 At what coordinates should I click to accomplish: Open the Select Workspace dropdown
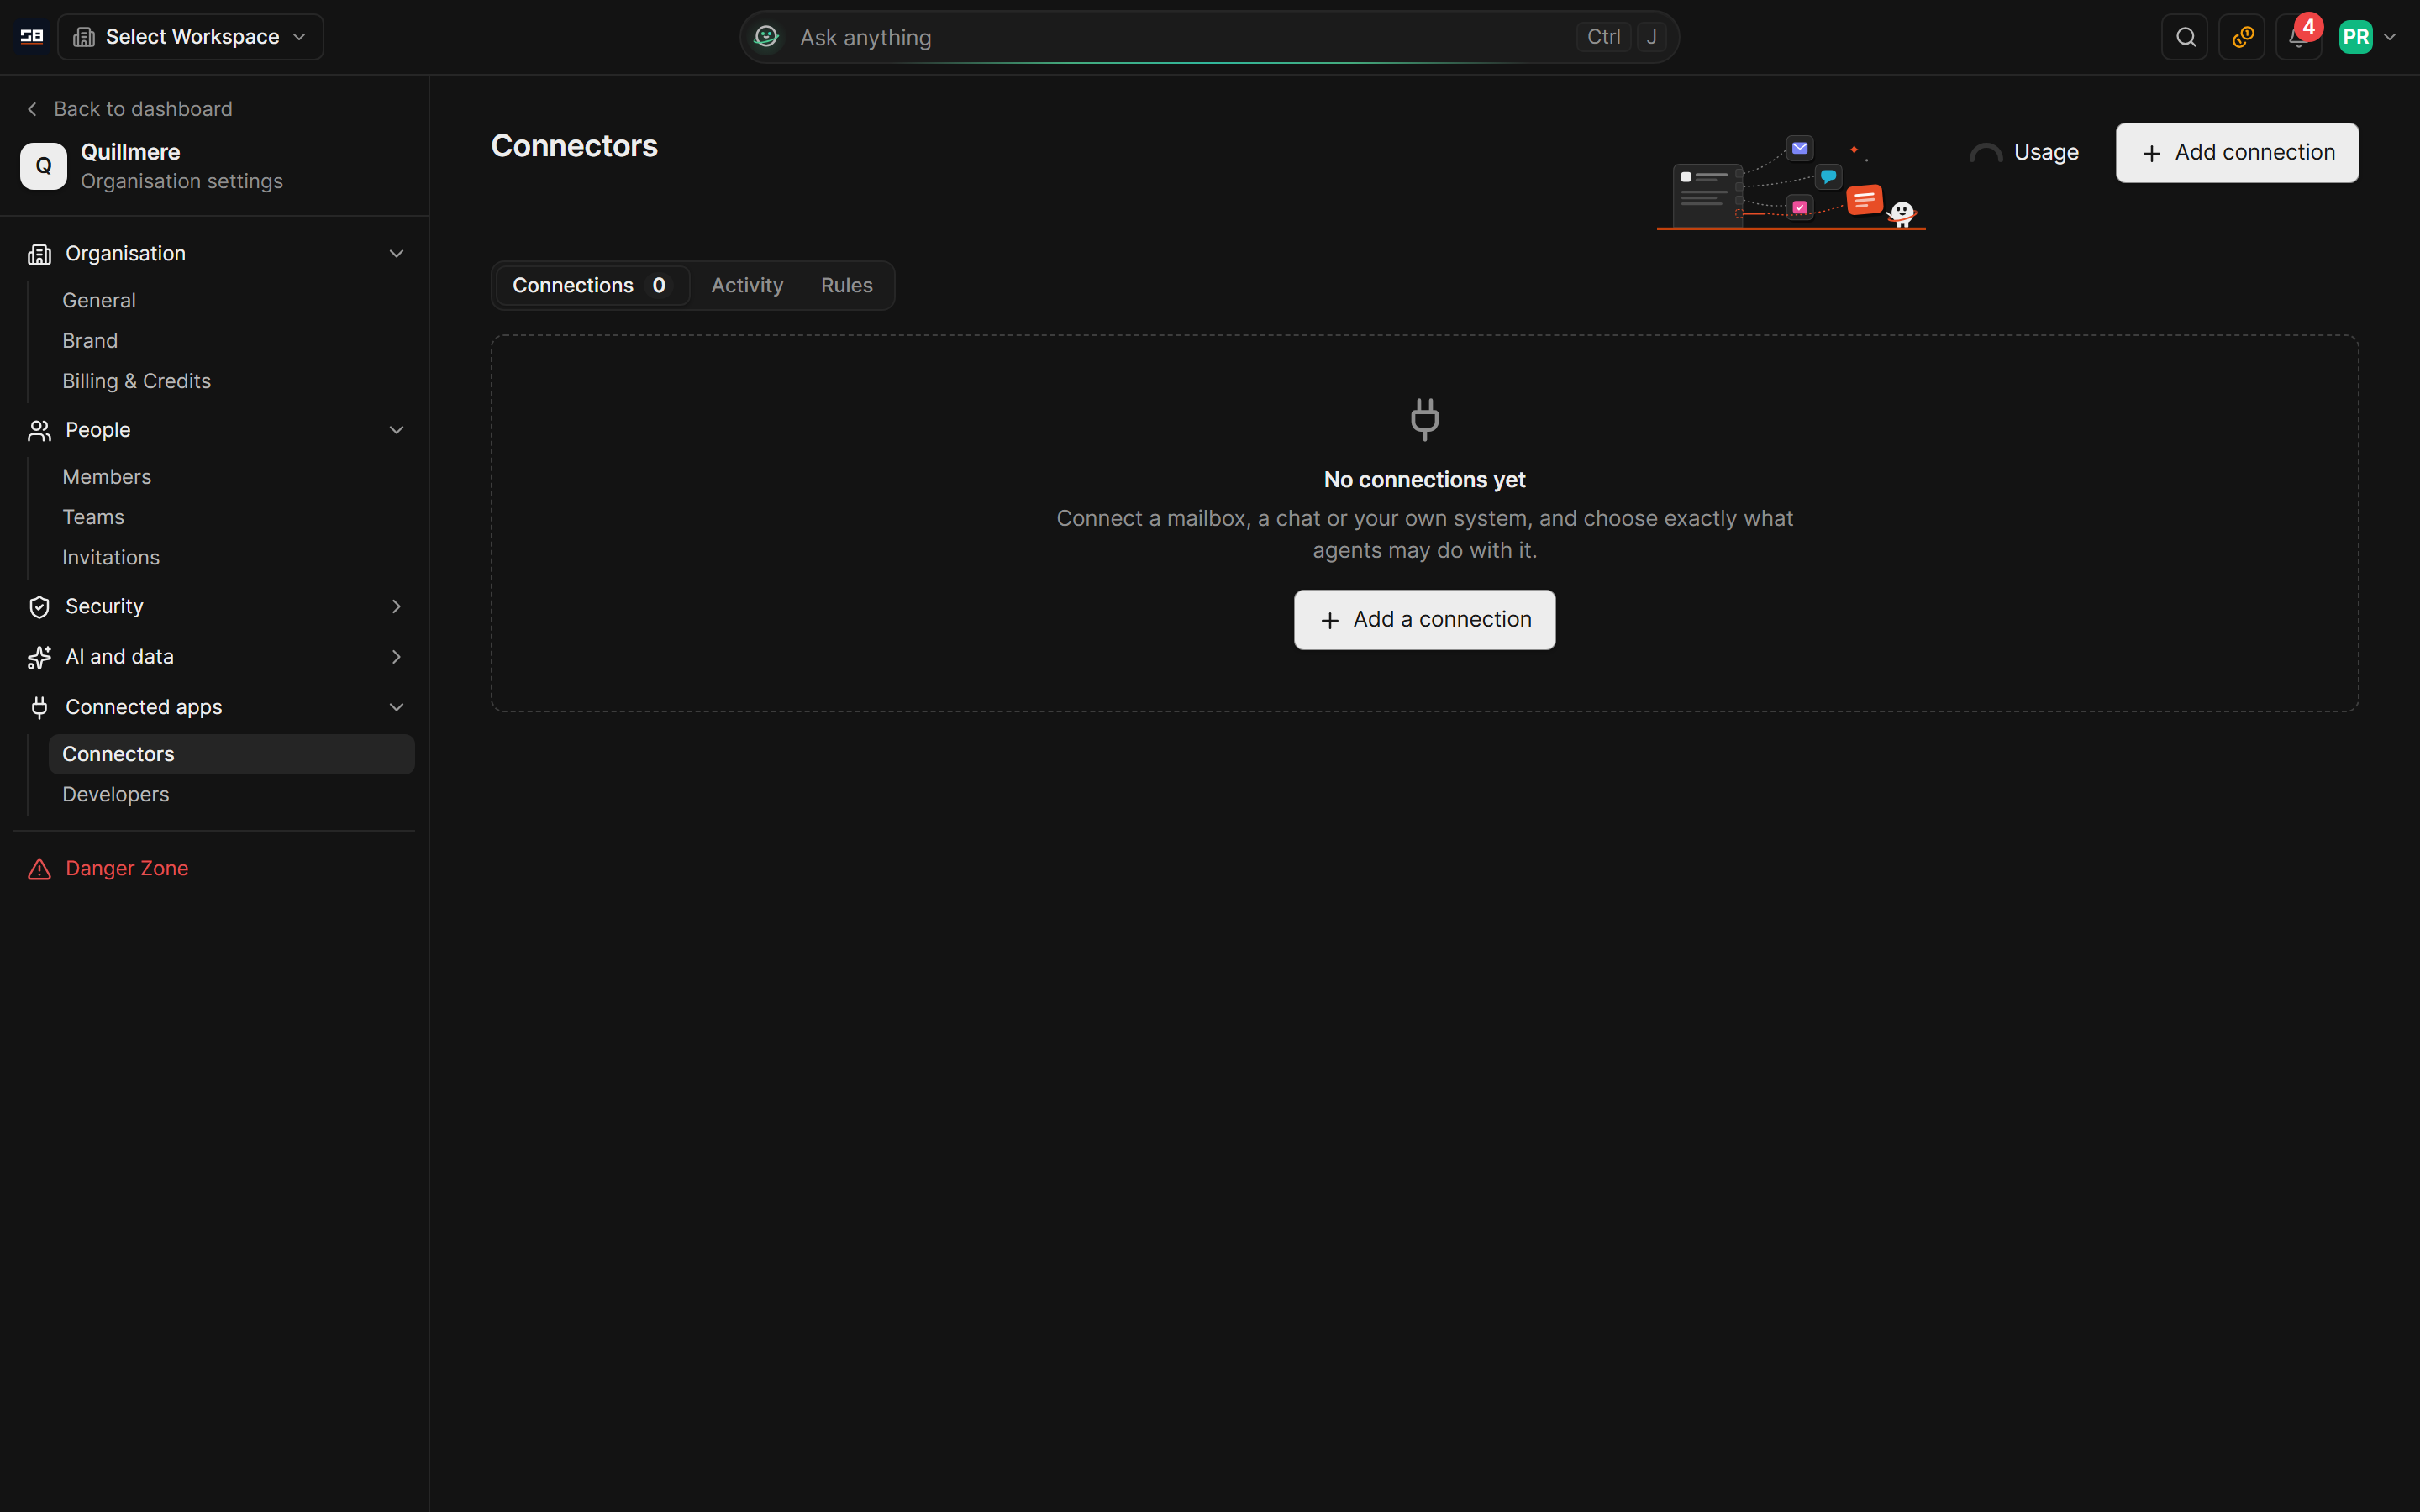click(190, 37)
